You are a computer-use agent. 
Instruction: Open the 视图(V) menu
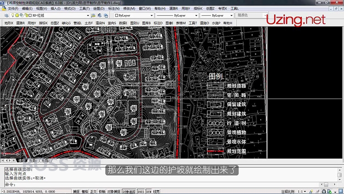(41, 9)
